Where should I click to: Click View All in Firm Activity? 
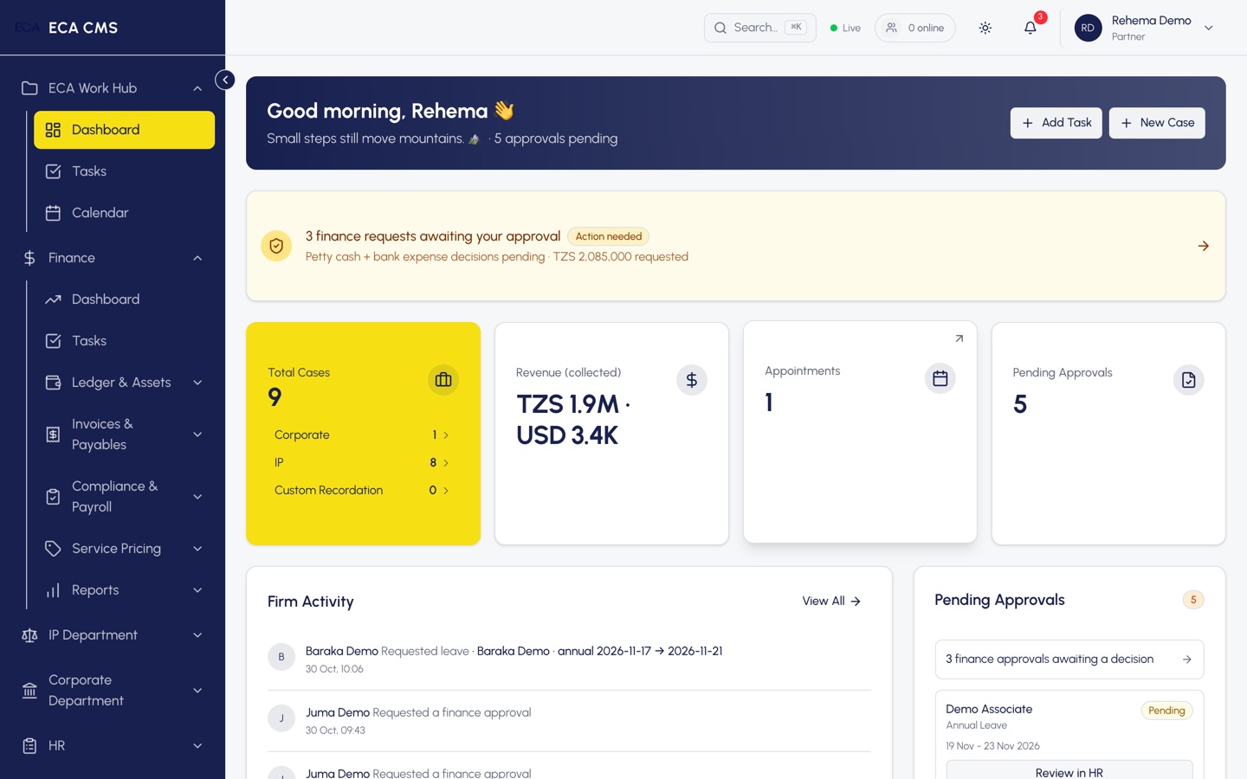tap(831, 601)
